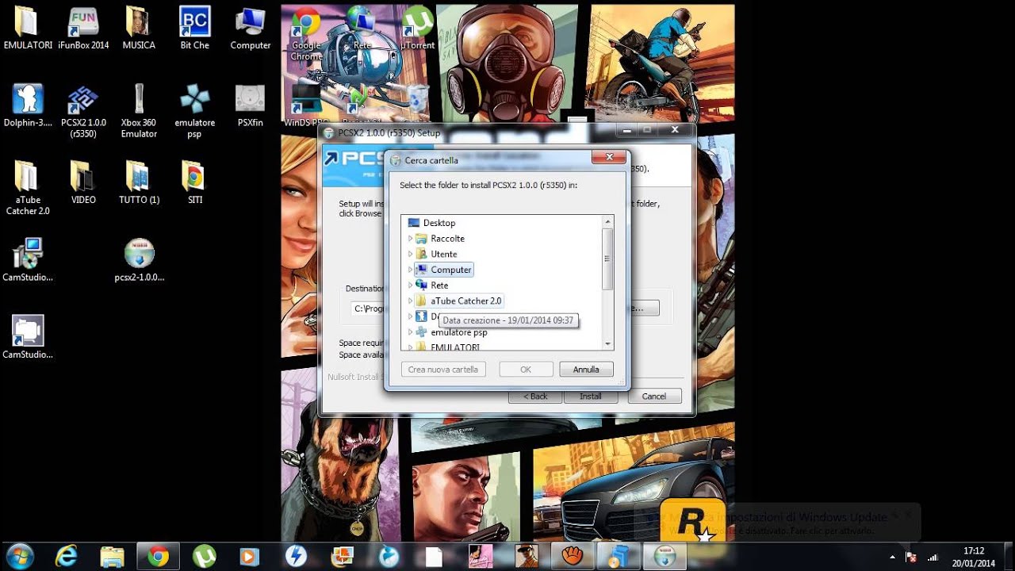Open the Windows Start menu

19,557
